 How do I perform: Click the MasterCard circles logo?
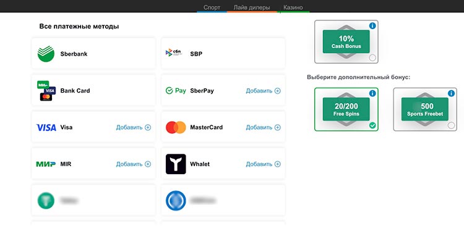(176, 127)
